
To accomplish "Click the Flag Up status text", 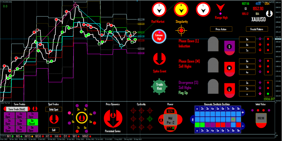I will tap(183, 93).
